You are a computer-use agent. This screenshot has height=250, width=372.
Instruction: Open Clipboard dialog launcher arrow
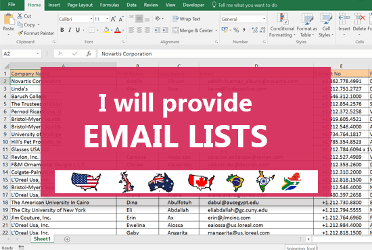click(54, 42)
